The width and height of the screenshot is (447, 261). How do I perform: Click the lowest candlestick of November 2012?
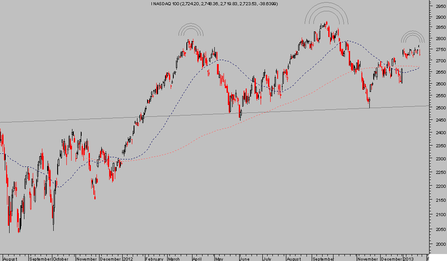point(369,104)
